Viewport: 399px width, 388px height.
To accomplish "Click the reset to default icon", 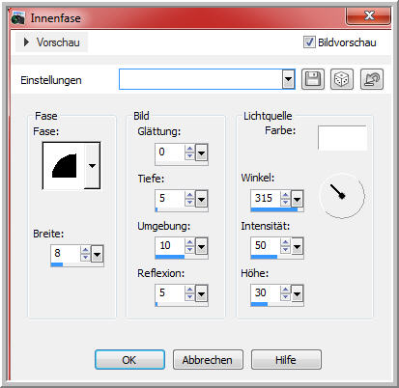I will [x=372, y=79].
